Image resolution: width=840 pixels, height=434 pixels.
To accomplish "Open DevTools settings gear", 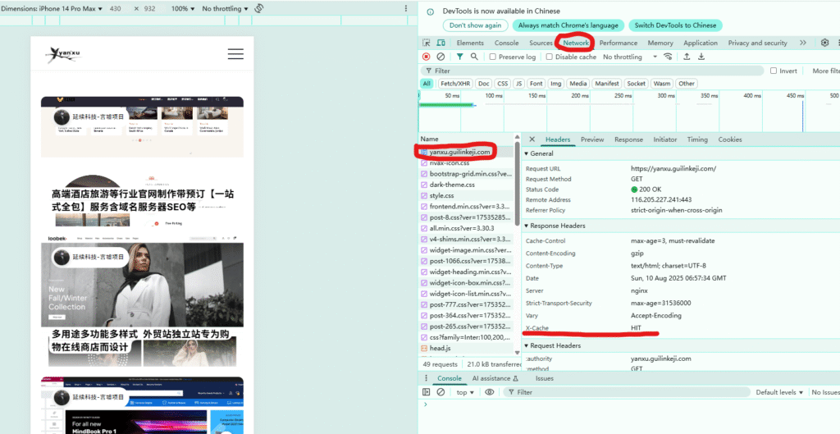I will 824,43.
